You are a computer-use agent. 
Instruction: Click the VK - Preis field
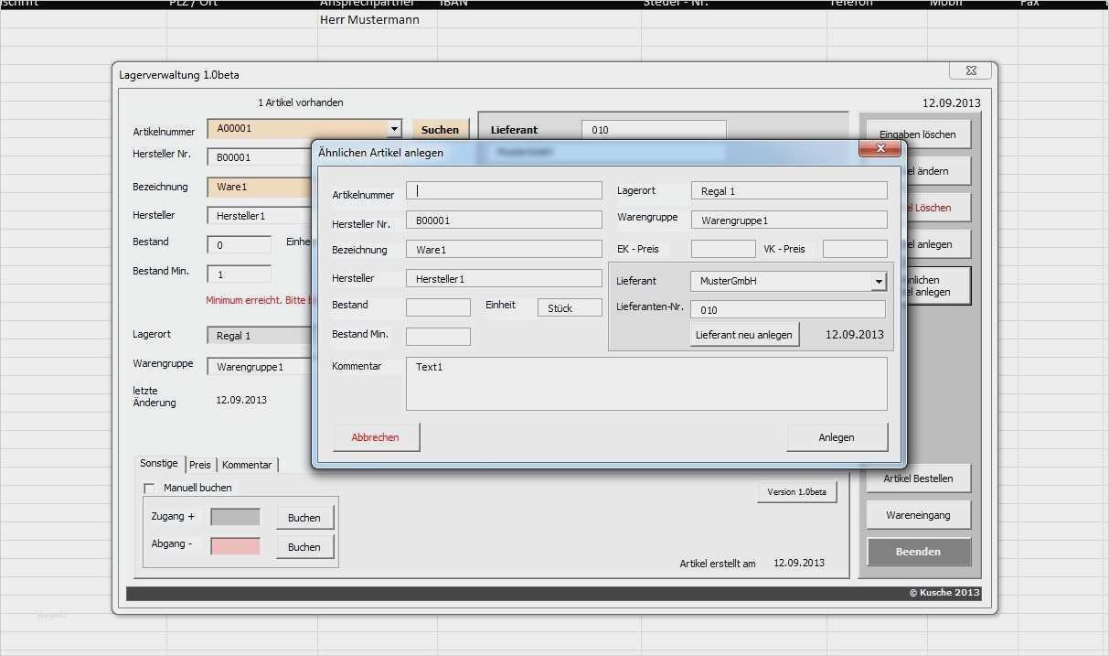pyautogui.click(x=855, y=249)
